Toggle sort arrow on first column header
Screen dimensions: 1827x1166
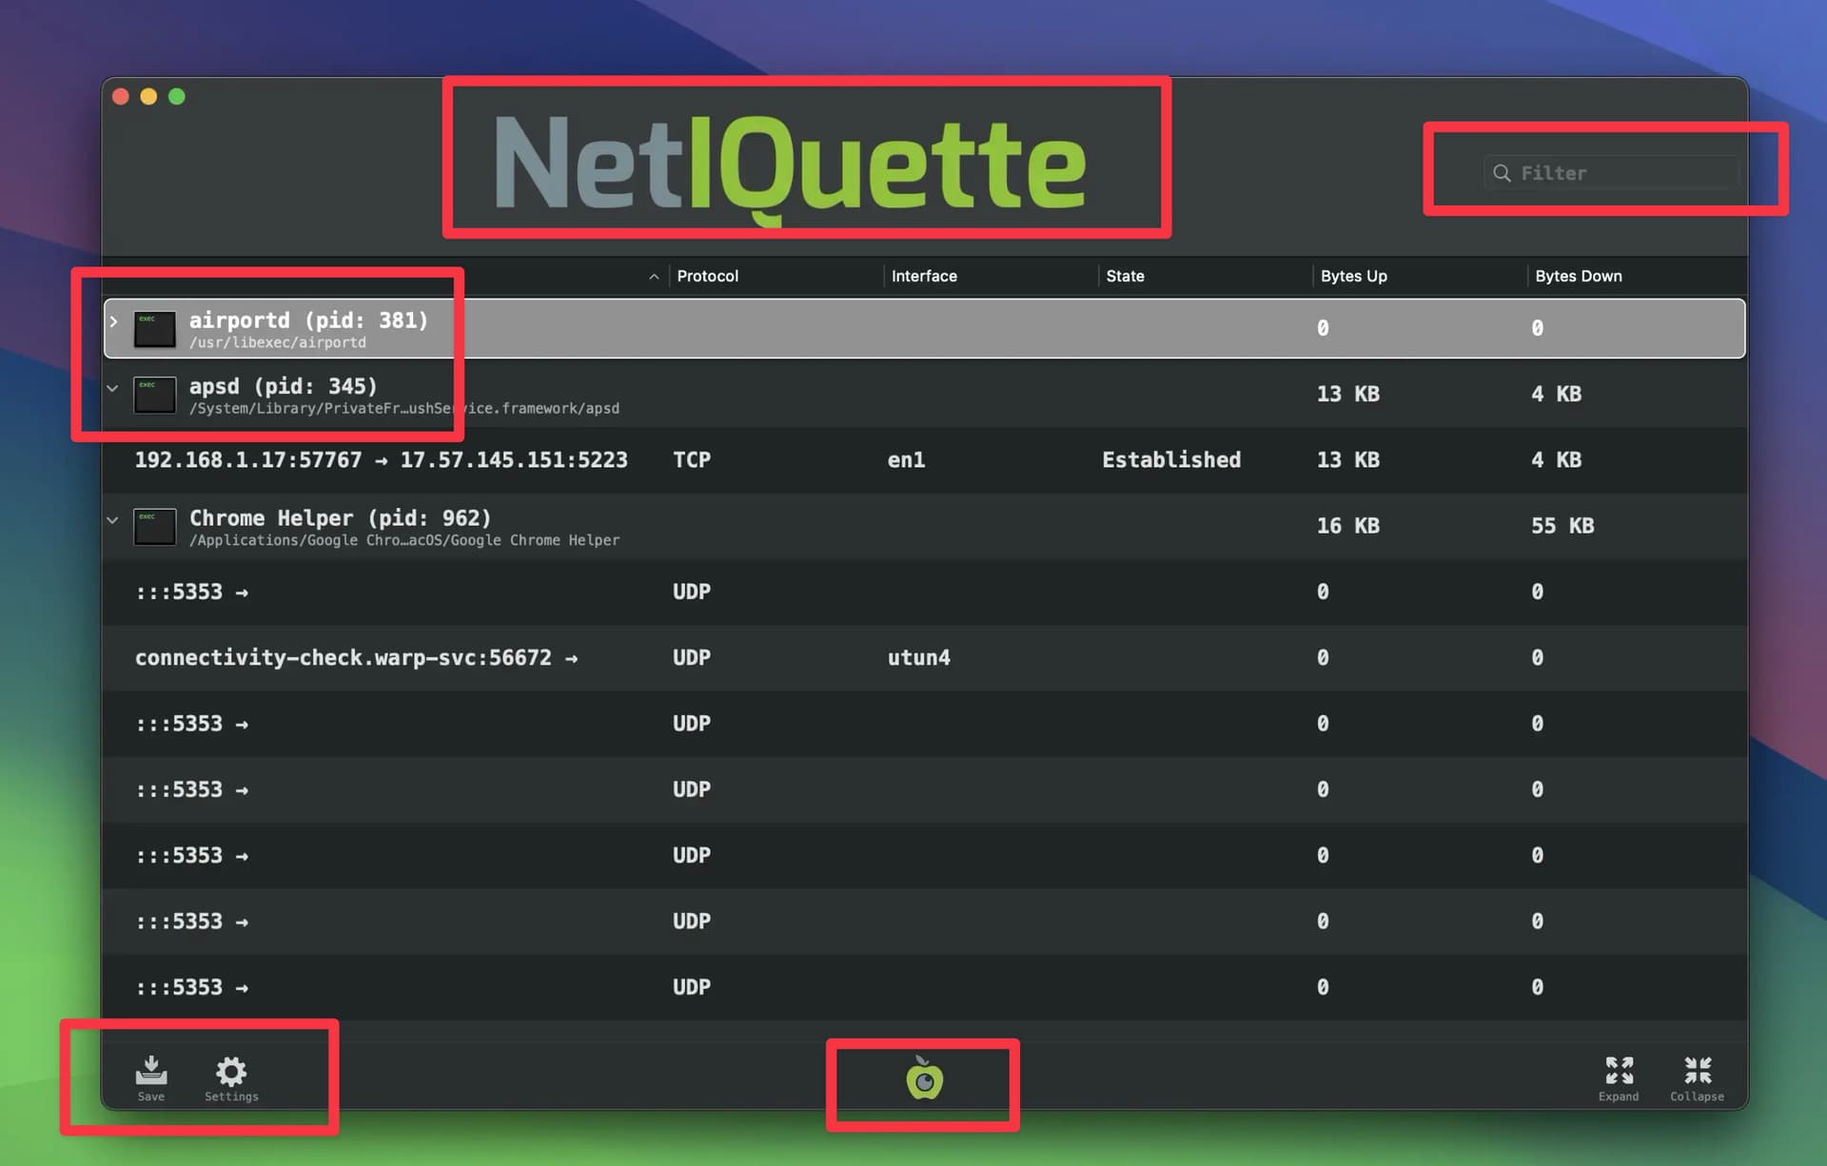pyautogui.click(x=654, y=277)
